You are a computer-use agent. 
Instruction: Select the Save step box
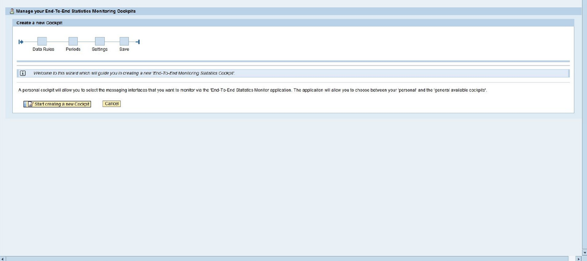click(124, 42)
